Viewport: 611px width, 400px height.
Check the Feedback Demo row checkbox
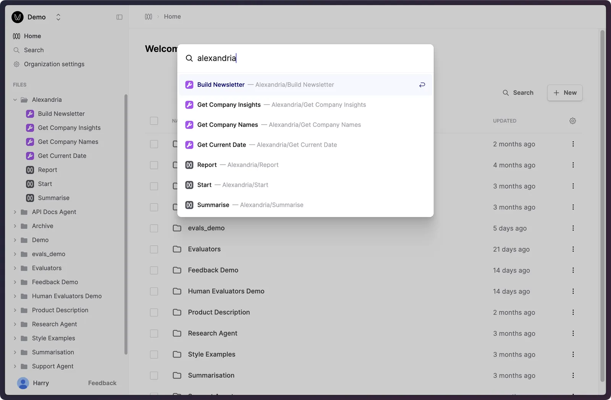[x=154, y=270]
